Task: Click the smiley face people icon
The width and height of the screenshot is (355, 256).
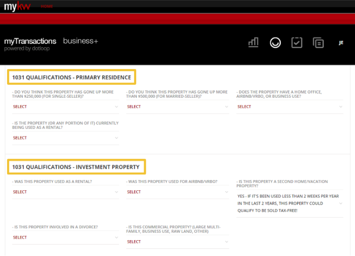Action: pos(275,43)
